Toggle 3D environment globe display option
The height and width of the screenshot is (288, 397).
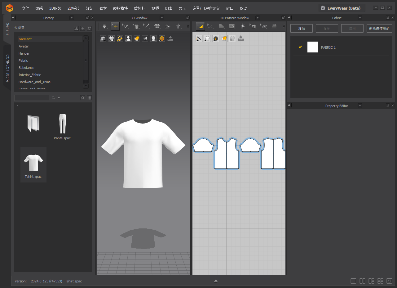[x=162, y=38]
